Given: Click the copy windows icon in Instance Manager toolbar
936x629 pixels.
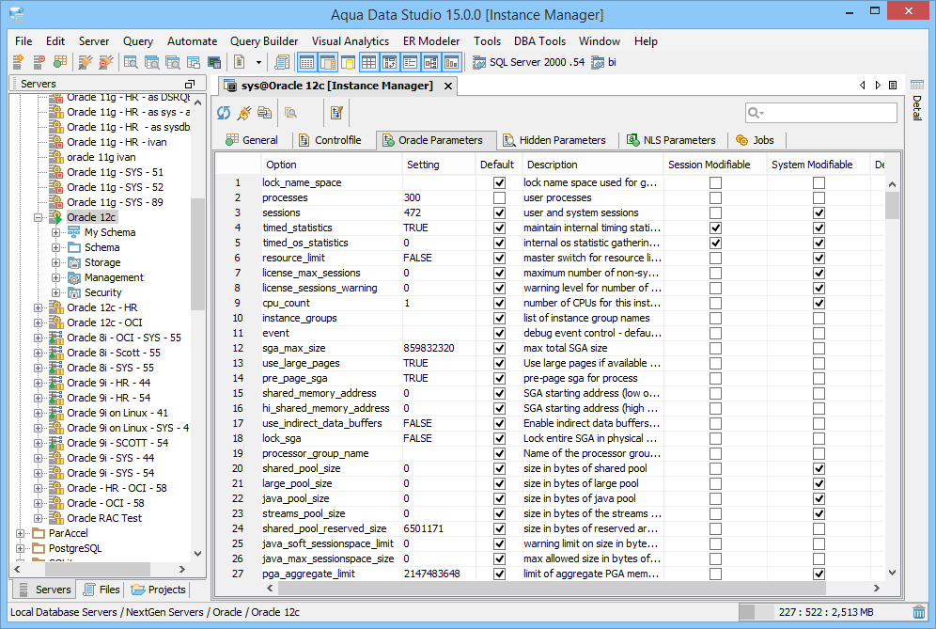Looking at the screenshot, I should click(264, 113).
